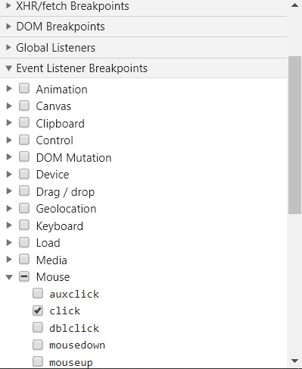Collapse the Mouse category arrow

tap(9, 277)
